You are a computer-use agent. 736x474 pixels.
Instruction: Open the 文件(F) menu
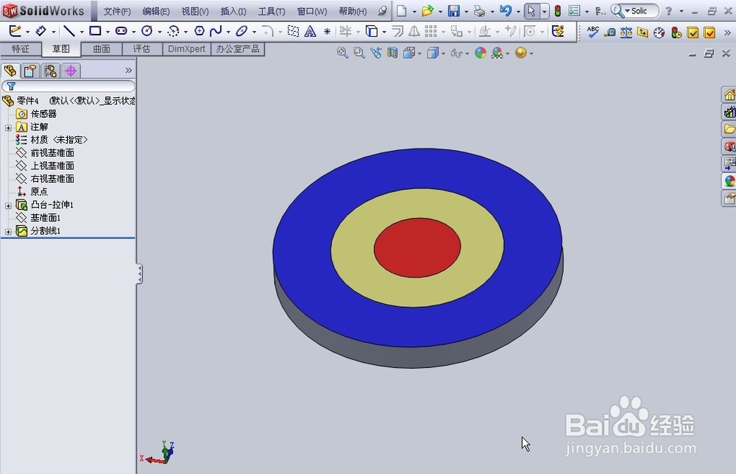coord(117,11)
